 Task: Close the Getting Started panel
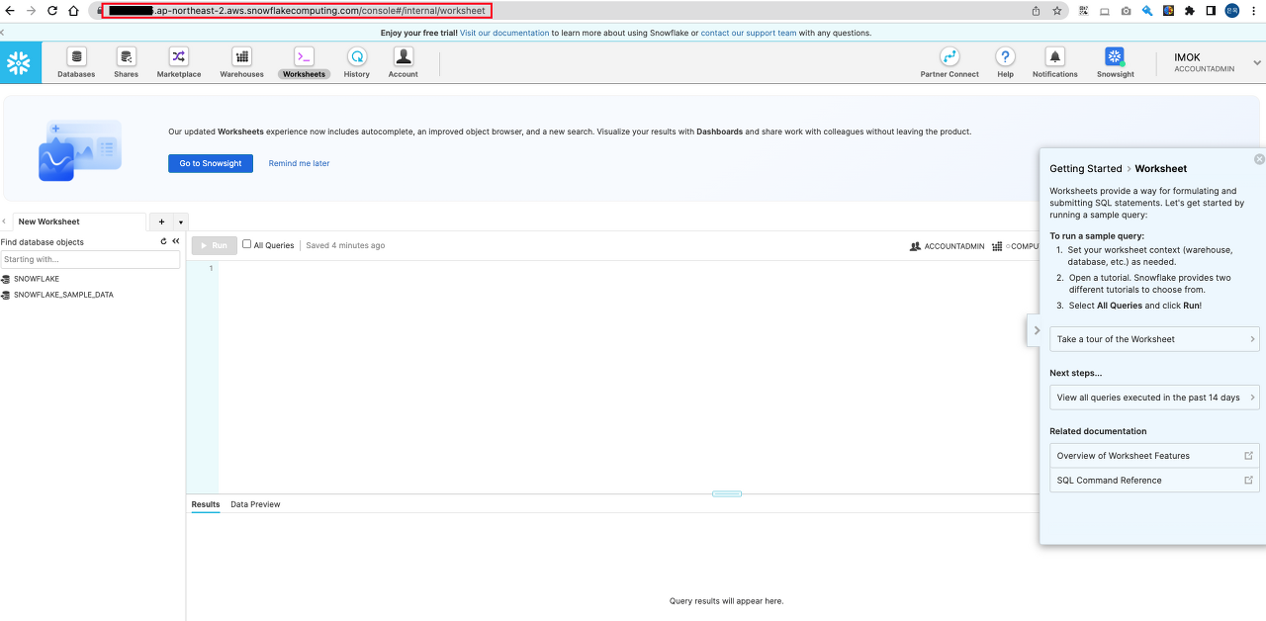pyautogui.click(x=1259, y=159)
